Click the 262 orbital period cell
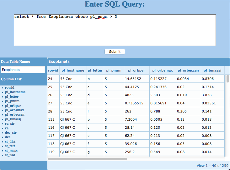This screenshot has height=170, width=230. click(137, 111)
